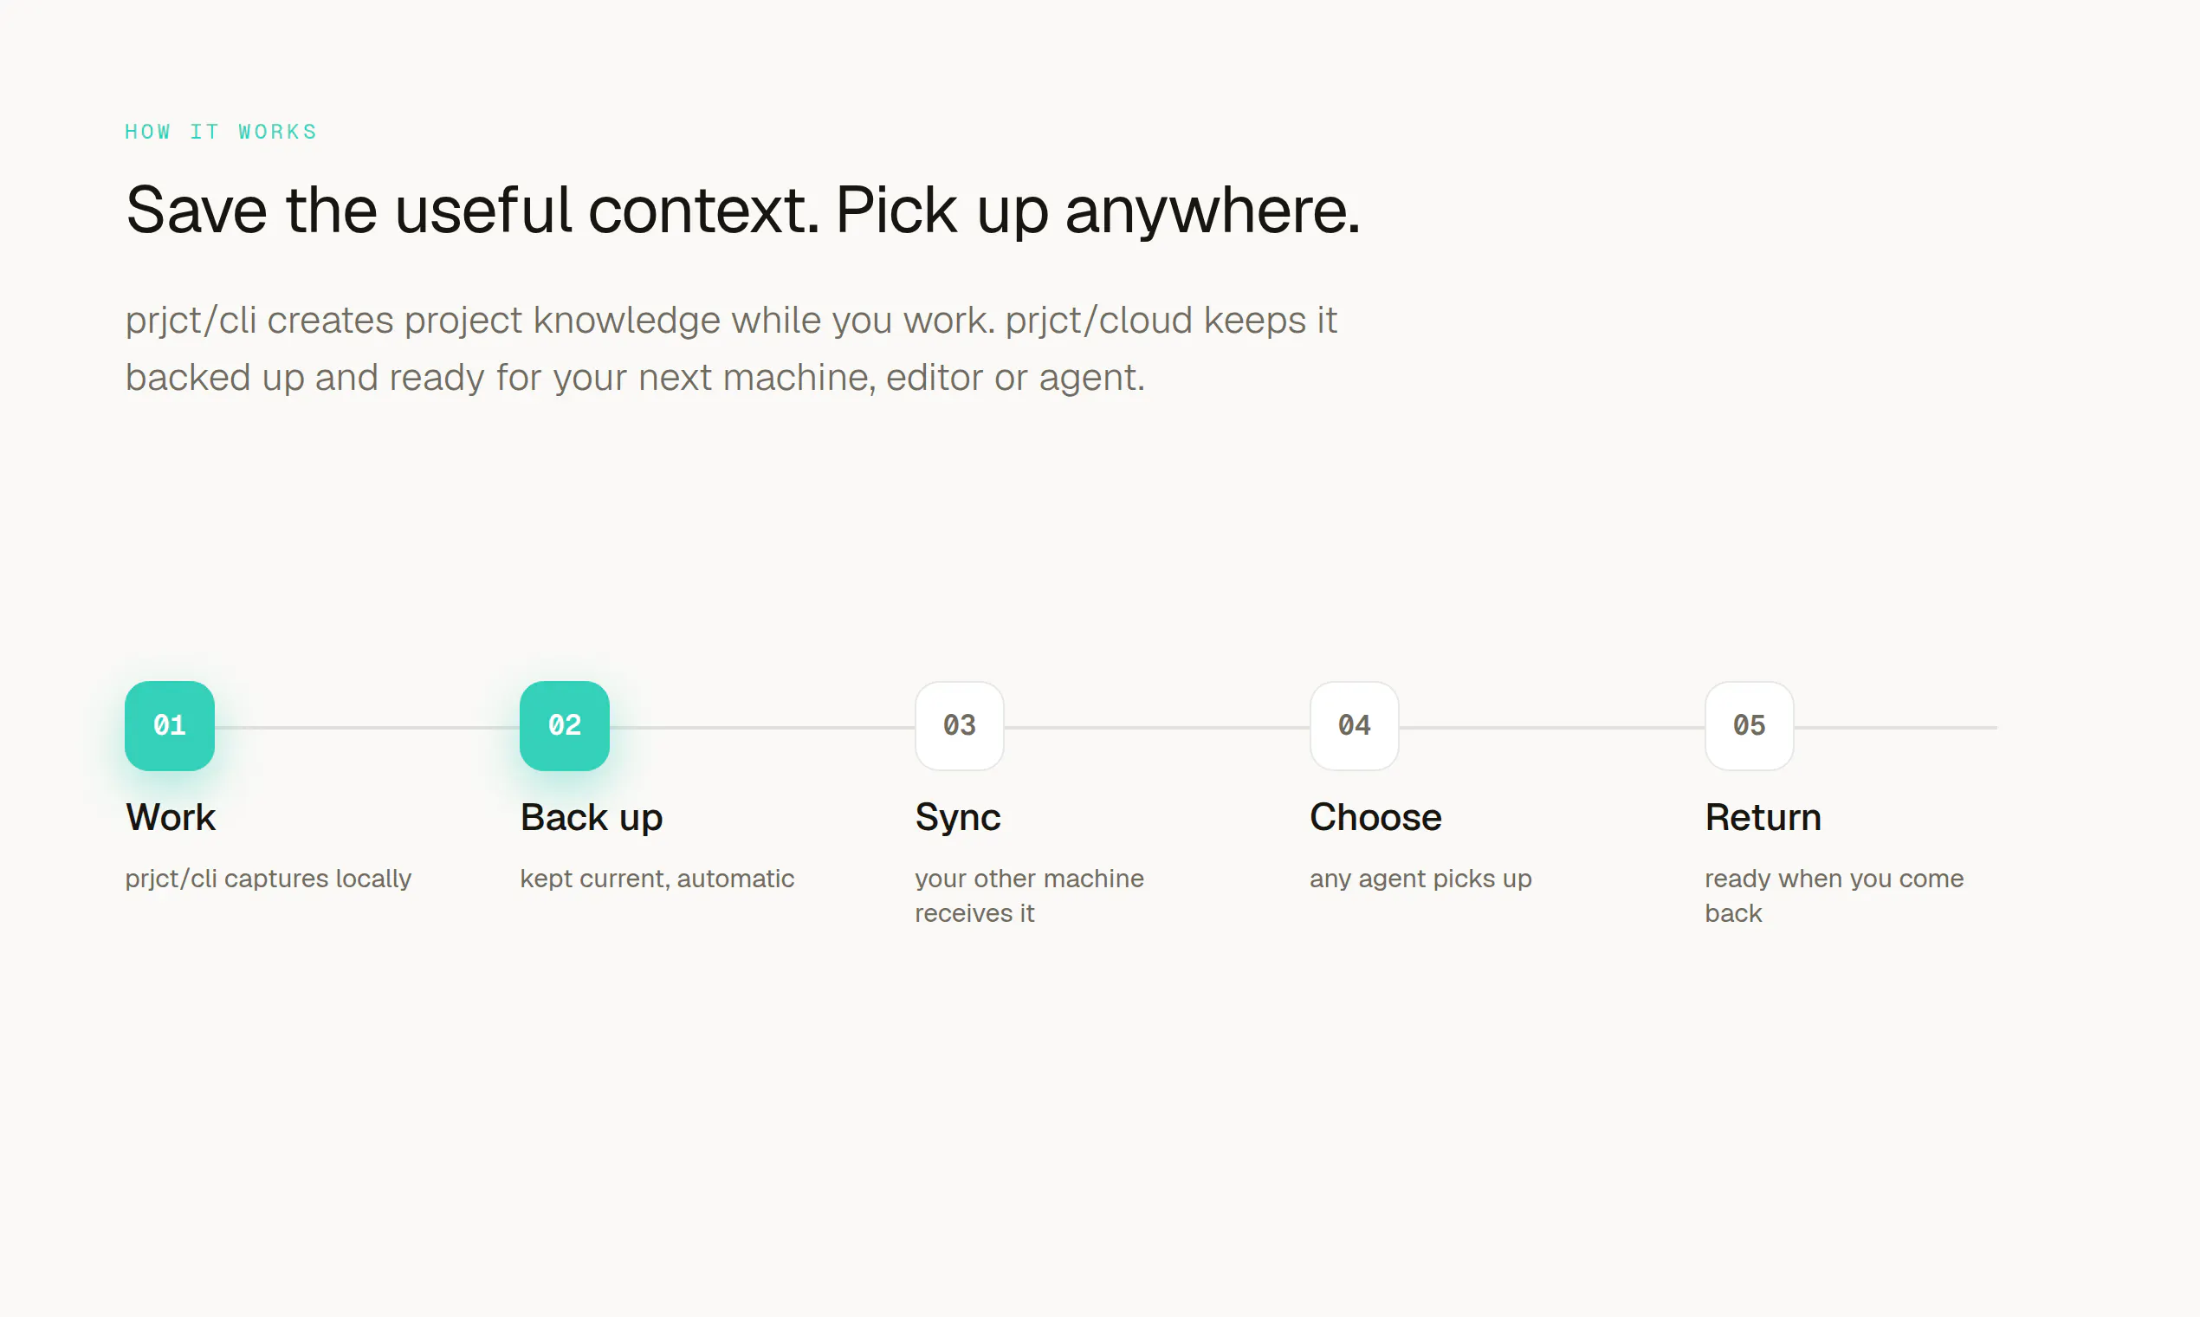Click 'your other machine receives it' text

coord(1029,895)
